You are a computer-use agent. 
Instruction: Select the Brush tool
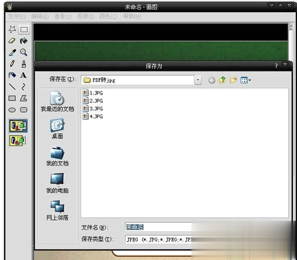pos(24,64)
